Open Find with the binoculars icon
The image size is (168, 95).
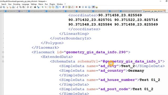tap(35, 7)
